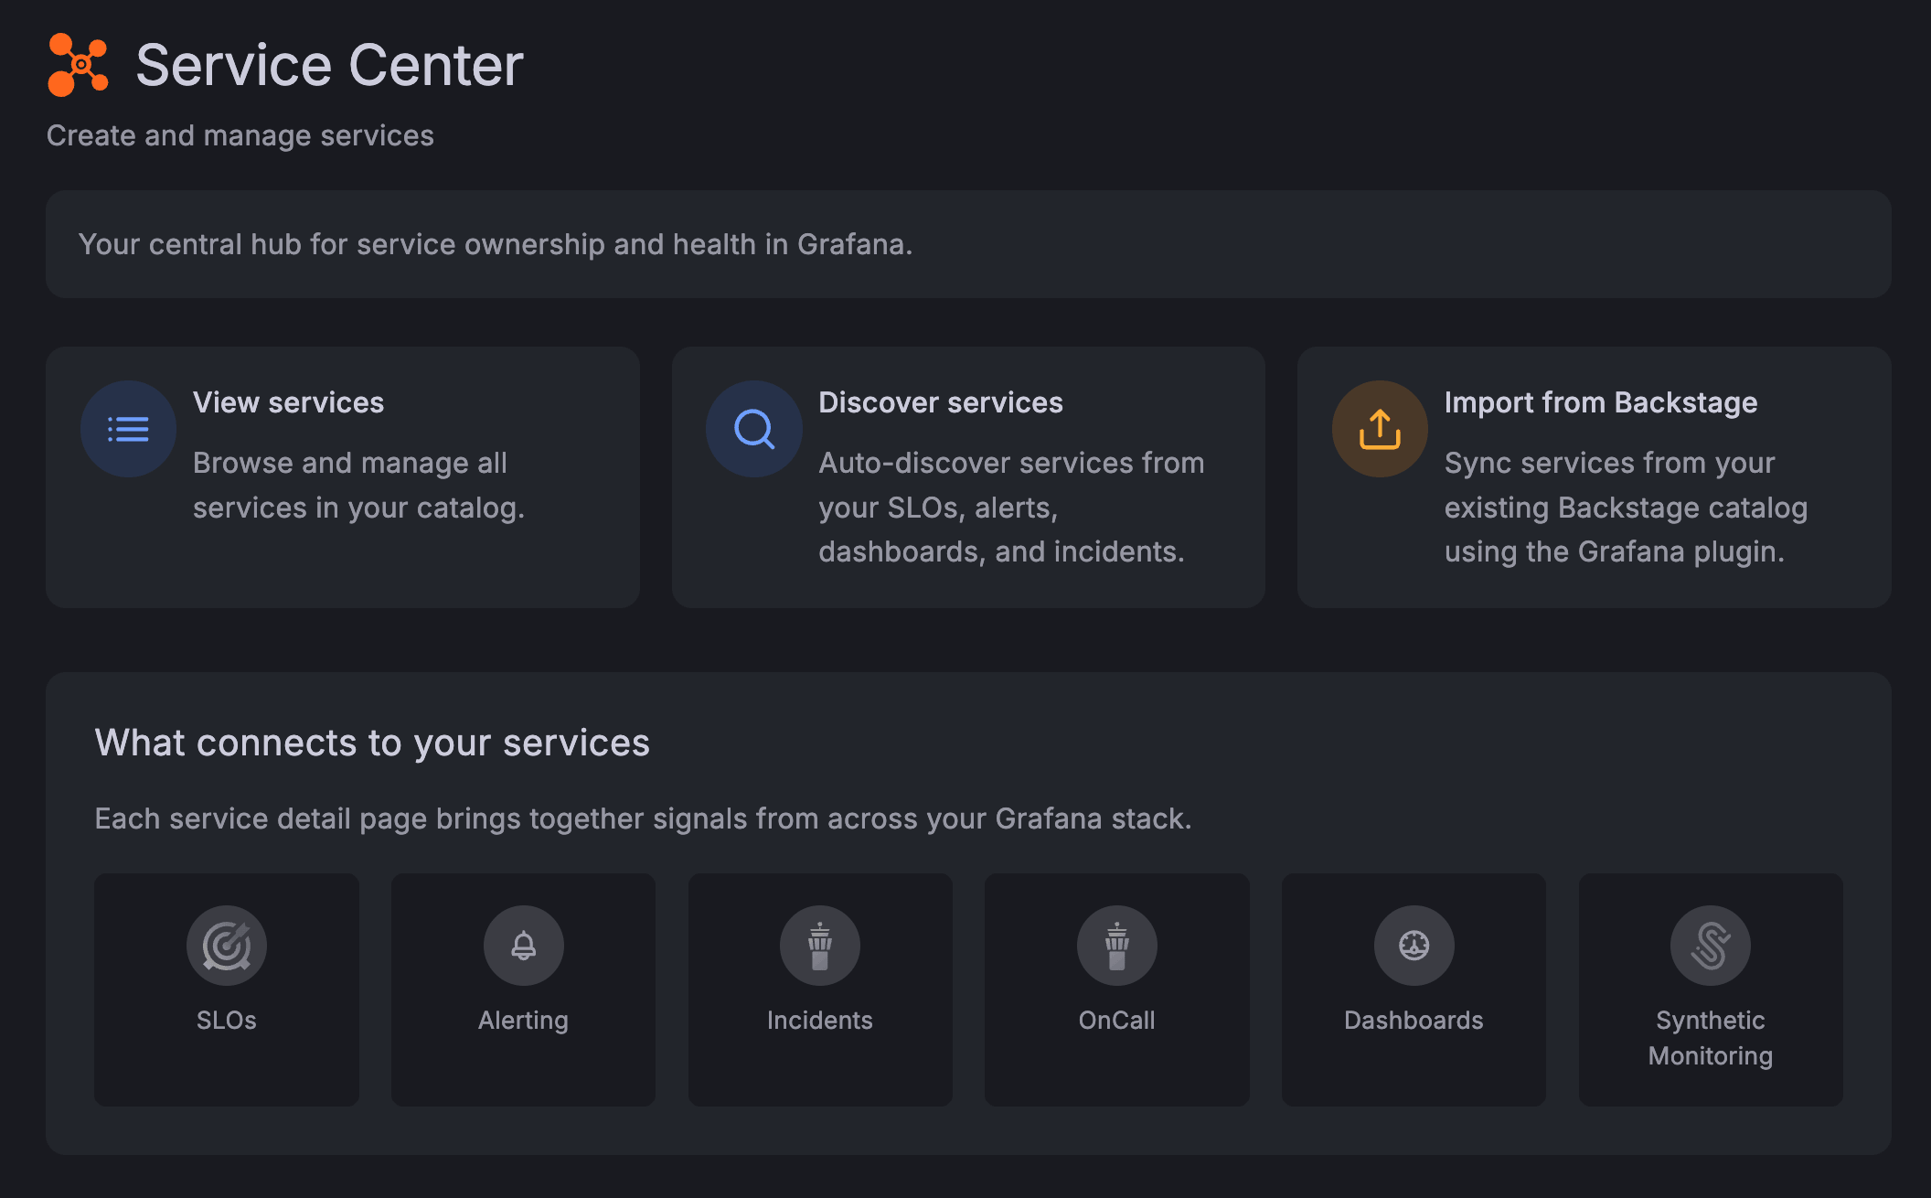Viewport: 1931px width, 1198px height.
Task: Select the OnCall label
Action: 1117,1021
